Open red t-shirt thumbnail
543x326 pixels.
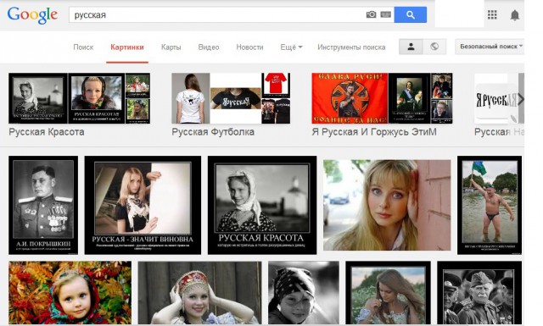[x=276, y=85]
